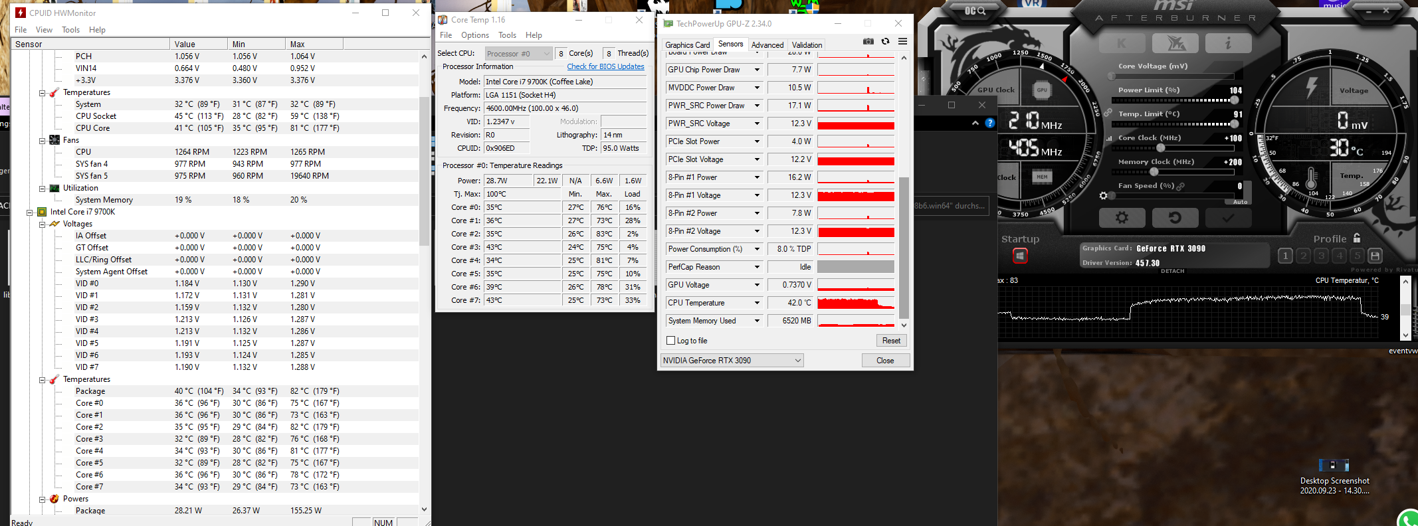Open HWMonitor File menu
The image size is (1418, 526).
pyautogui.click(x=21, y=30)
